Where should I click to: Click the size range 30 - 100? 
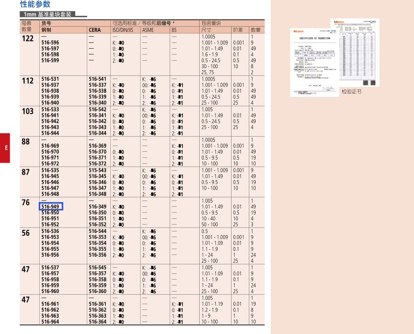click(210, 66)
